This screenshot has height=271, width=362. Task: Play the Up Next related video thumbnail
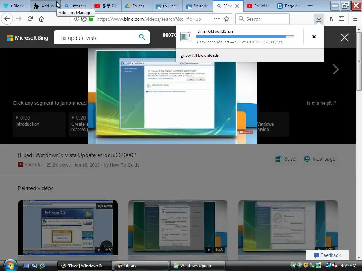point(68,228)
